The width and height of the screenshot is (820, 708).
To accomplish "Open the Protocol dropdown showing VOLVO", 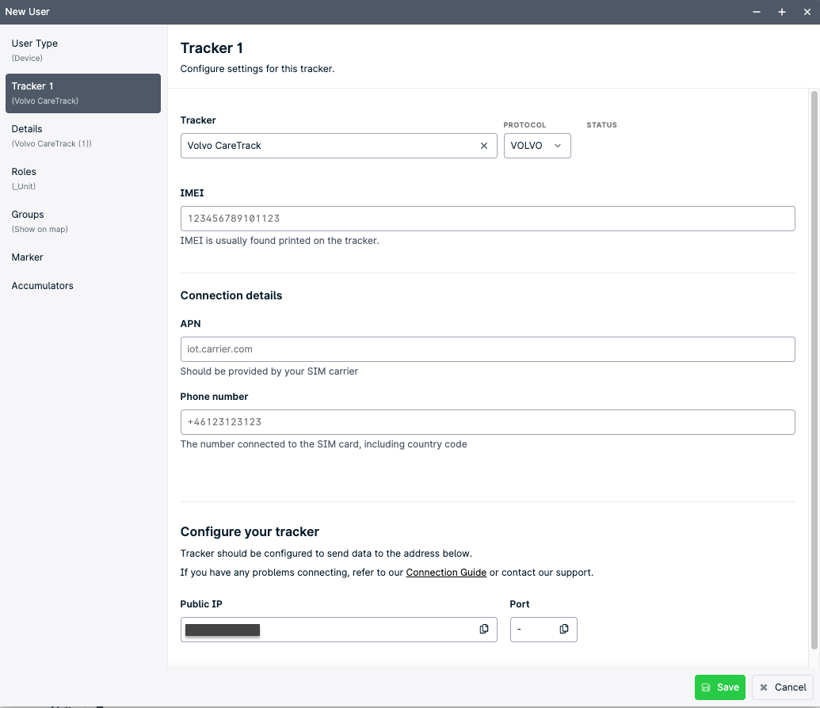I will pyautogui.click(x=537, y=146).
